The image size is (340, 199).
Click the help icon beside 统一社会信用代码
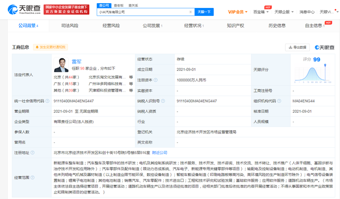47,101
